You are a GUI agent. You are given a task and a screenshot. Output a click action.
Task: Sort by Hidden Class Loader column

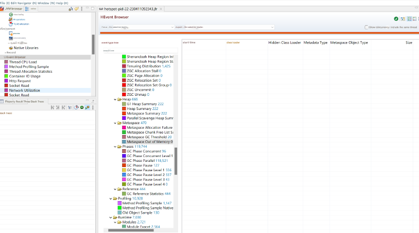click(284, 42)
